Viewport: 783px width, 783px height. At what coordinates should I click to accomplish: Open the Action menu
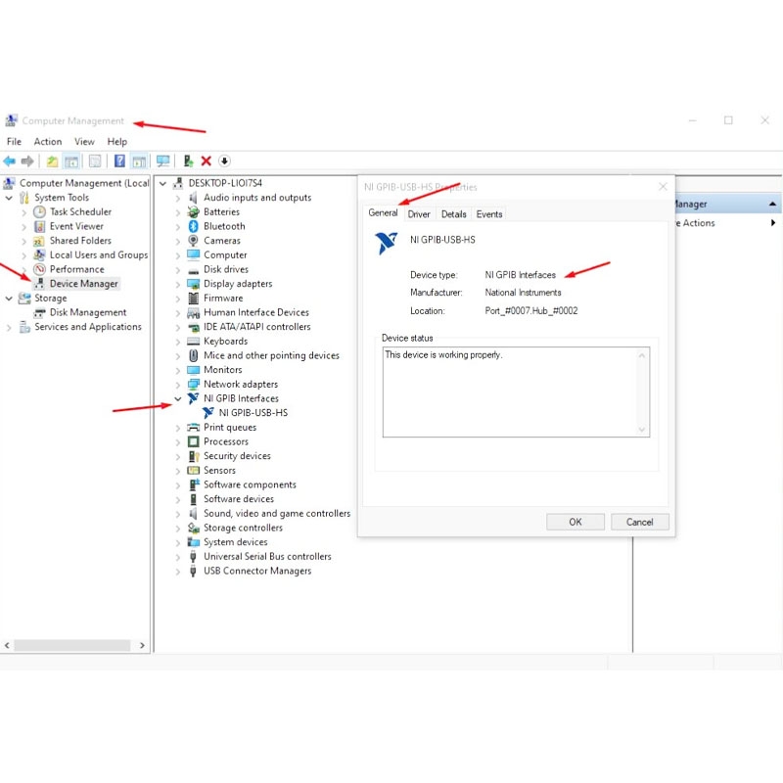(47, 142)
